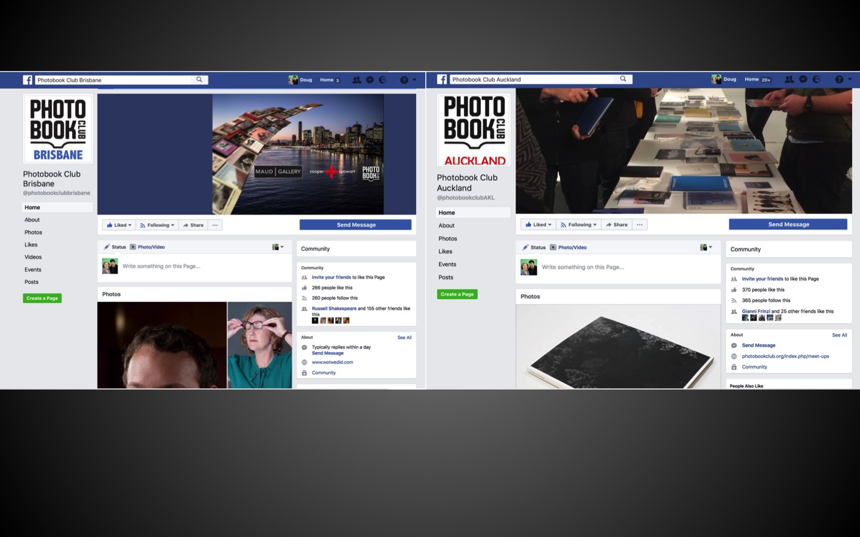Open the www.wotwedid.com link

tap(332, 362)
